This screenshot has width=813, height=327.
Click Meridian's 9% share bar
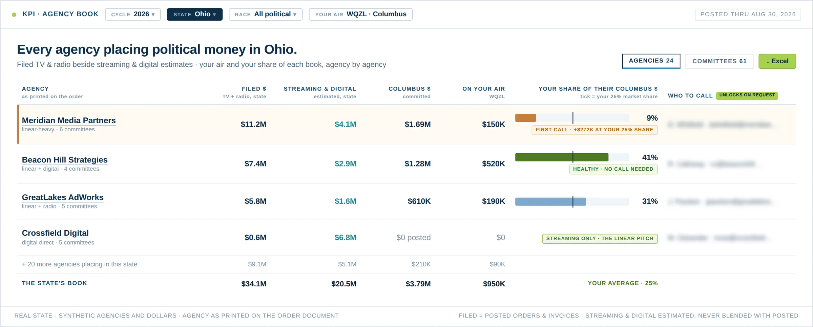(572, 118)
